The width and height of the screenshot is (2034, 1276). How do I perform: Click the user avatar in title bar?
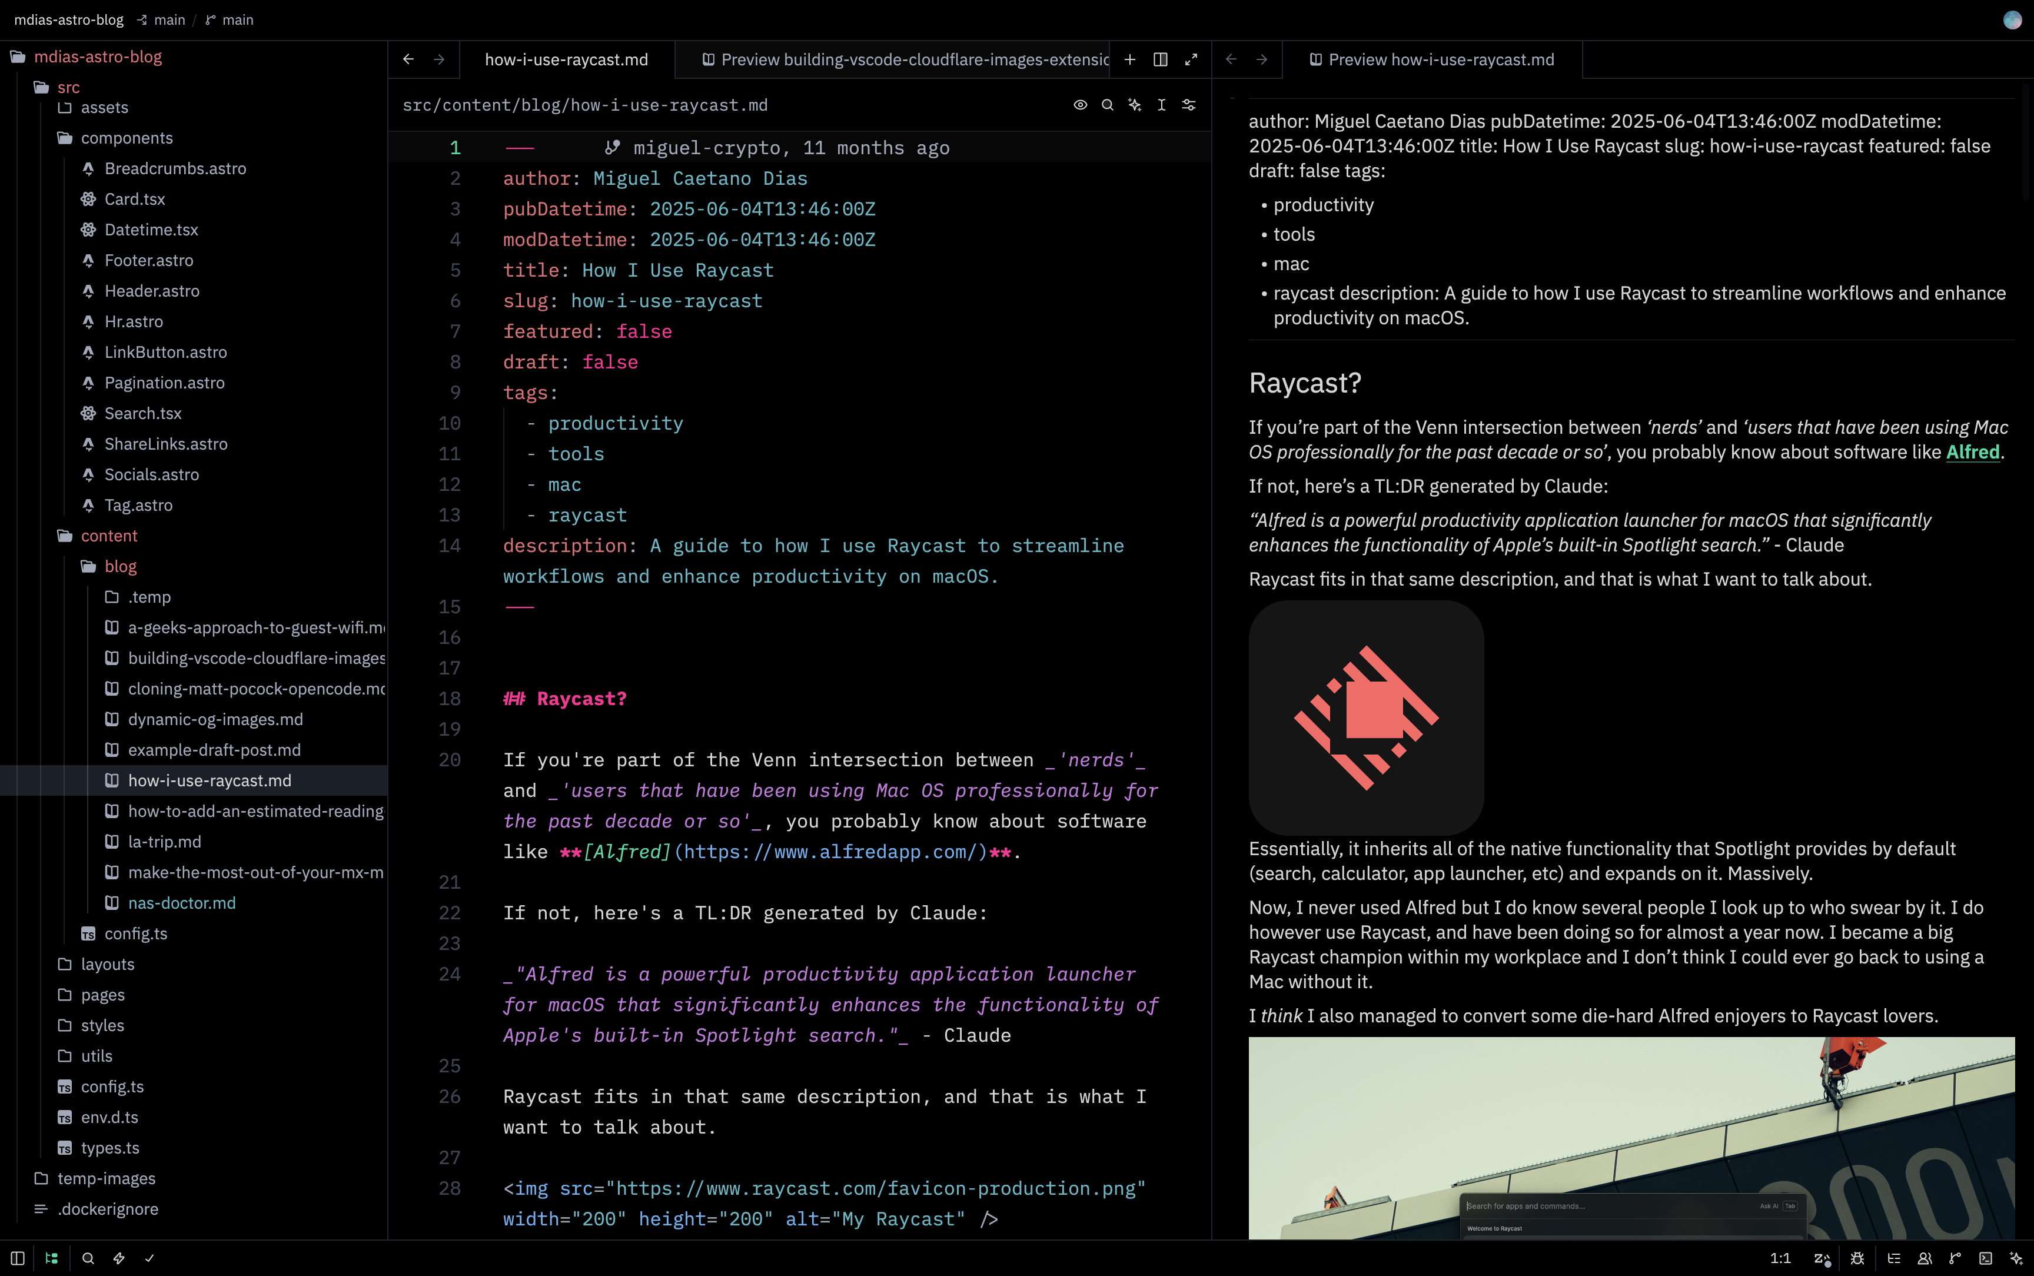click(x=2012, y=19)
